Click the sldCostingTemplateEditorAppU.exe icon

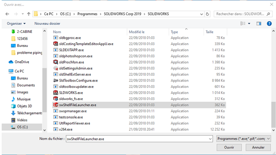coord(56,44)
